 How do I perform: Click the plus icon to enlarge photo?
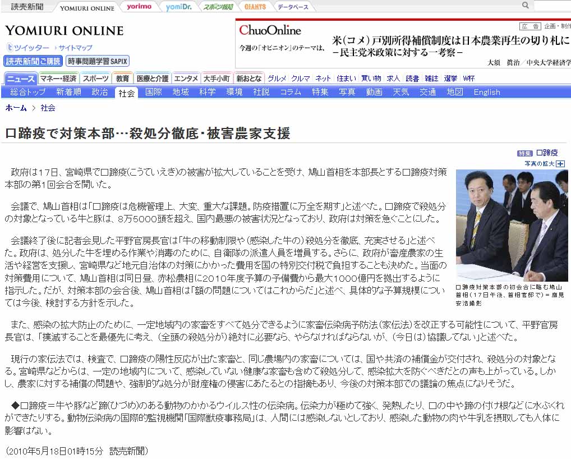click(x=560, y=163)
